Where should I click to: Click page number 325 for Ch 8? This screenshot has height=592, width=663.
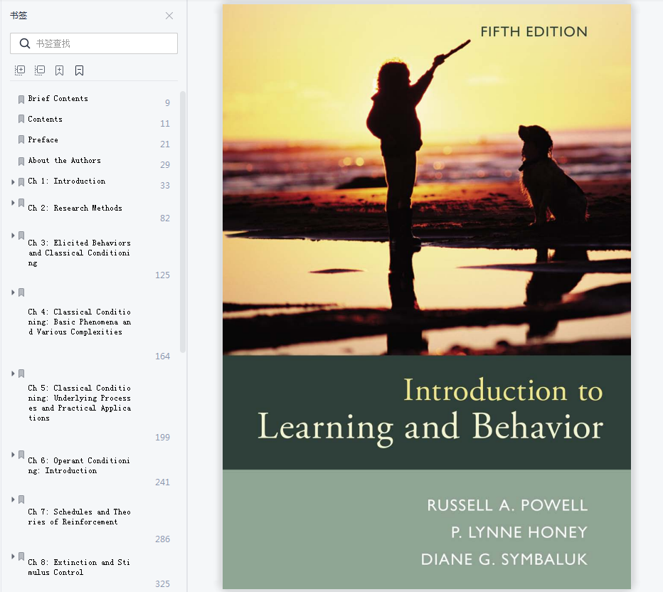(162, 584)
